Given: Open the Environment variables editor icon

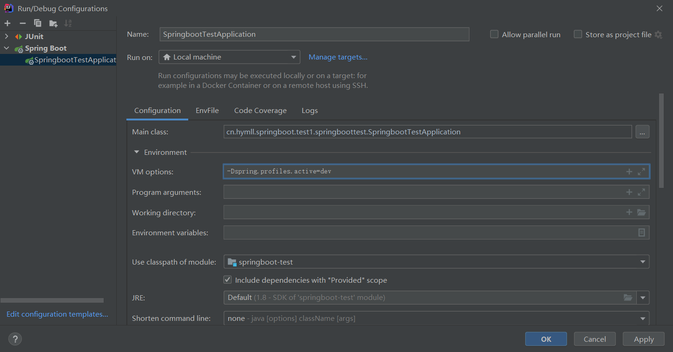Looking at the screenshot, I should 641,232.
